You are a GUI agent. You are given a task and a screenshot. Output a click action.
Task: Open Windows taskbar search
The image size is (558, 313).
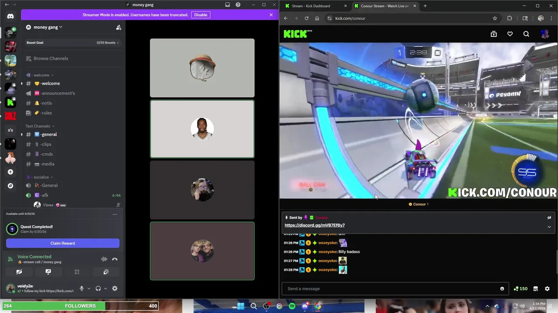coord(253,306)
